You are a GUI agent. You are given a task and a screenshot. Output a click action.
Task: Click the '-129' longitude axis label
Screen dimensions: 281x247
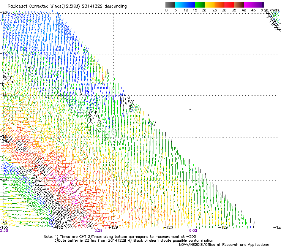tap(113, 227)
